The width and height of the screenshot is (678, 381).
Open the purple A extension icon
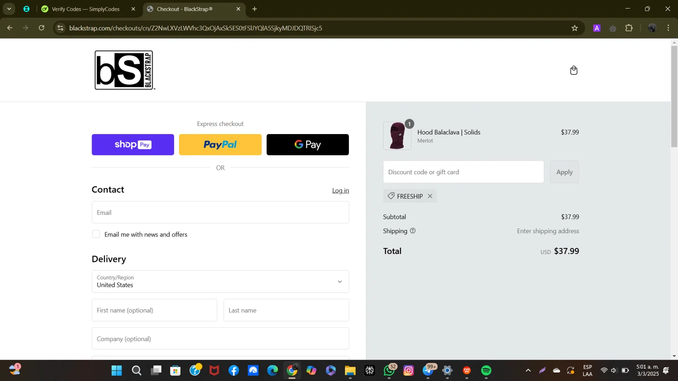[x=597, y=28]
